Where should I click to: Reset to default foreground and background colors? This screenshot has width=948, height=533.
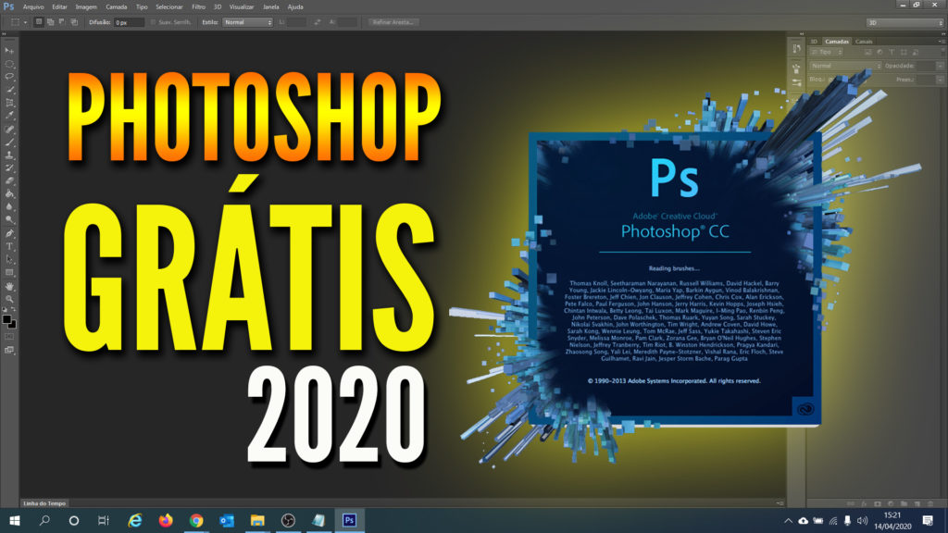click(x=5, y=309)
